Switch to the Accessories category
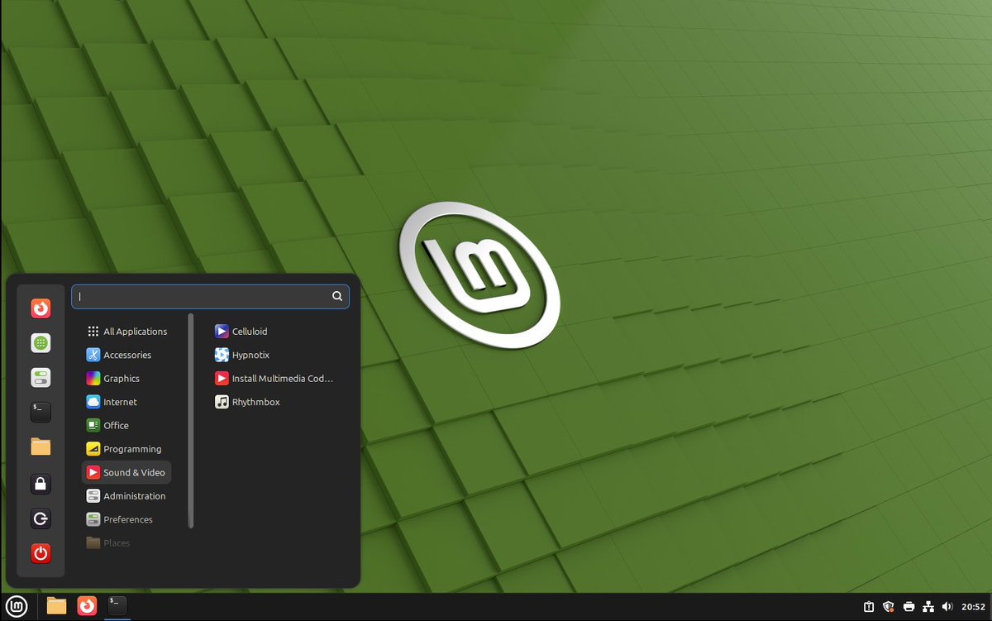The height and width of the screenshot is (621, 992). [x=126, y=355]
